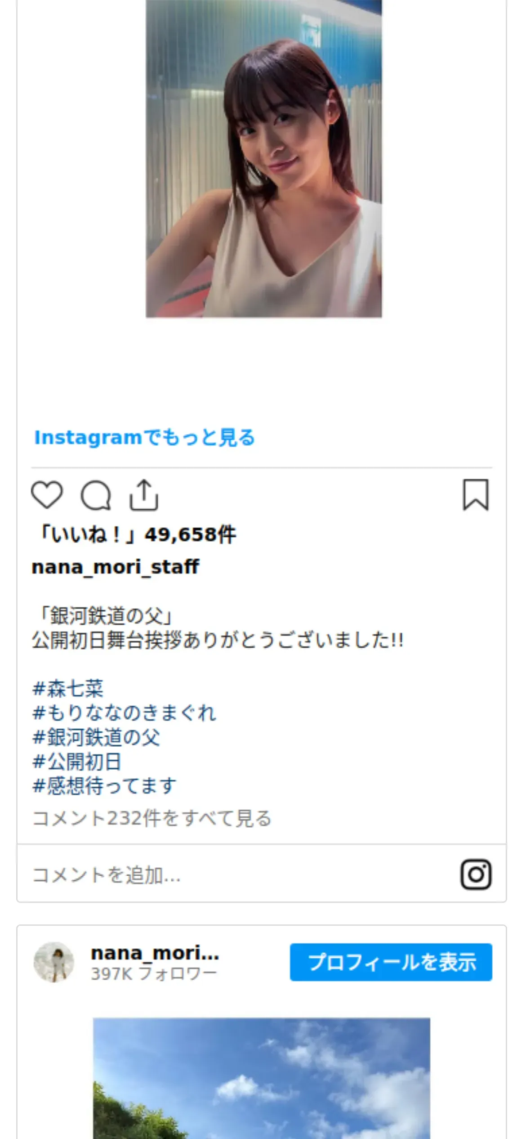Open the round profile avatar of nana_mori
The image size is (526, 1139).
(x=54, y=962)
